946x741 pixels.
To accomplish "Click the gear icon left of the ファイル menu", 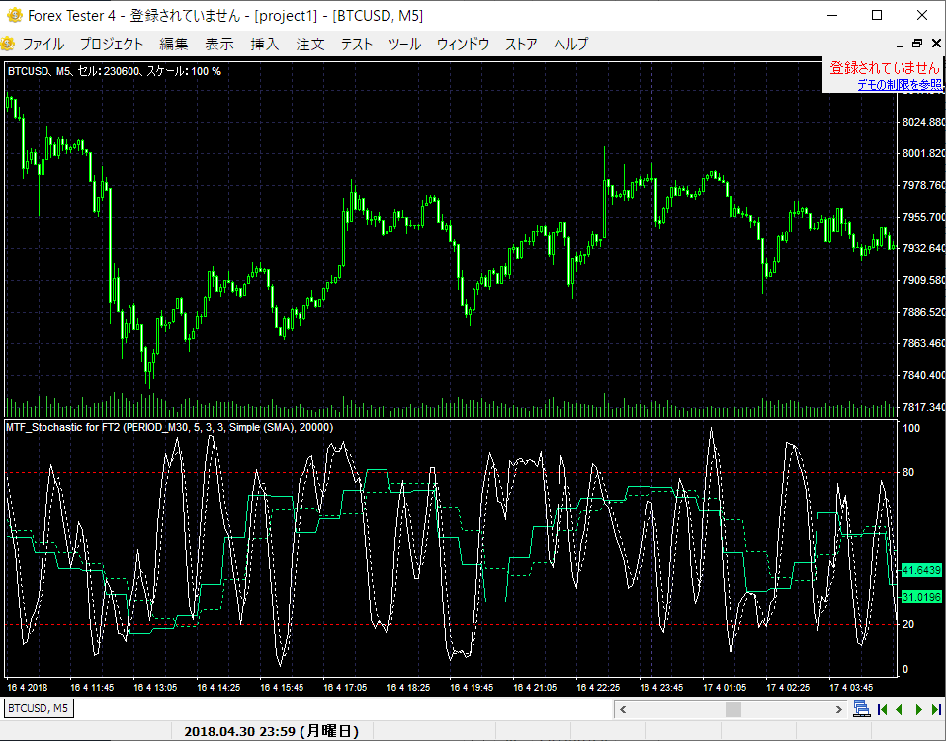I will (x=8, y=44).
